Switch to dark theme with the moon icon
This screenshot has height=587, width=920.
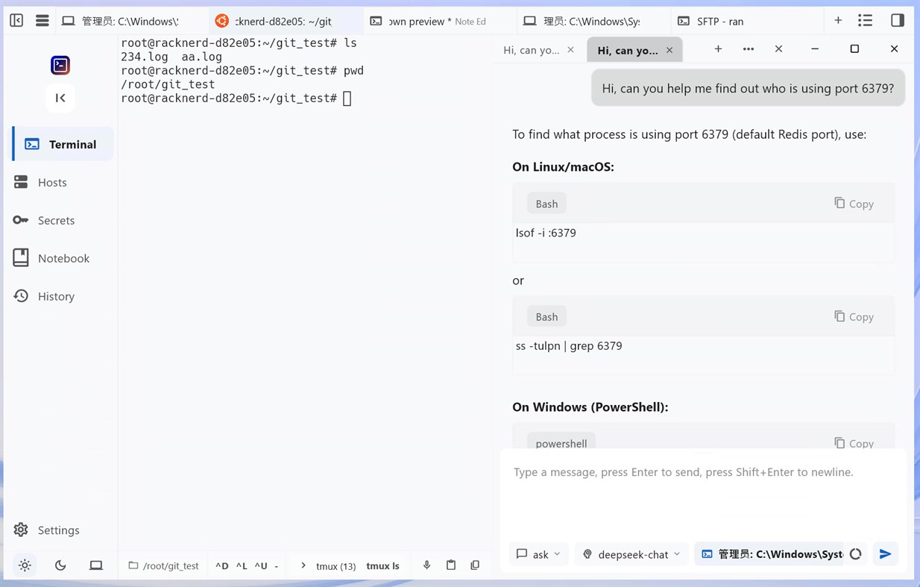(x=60, y=565)
